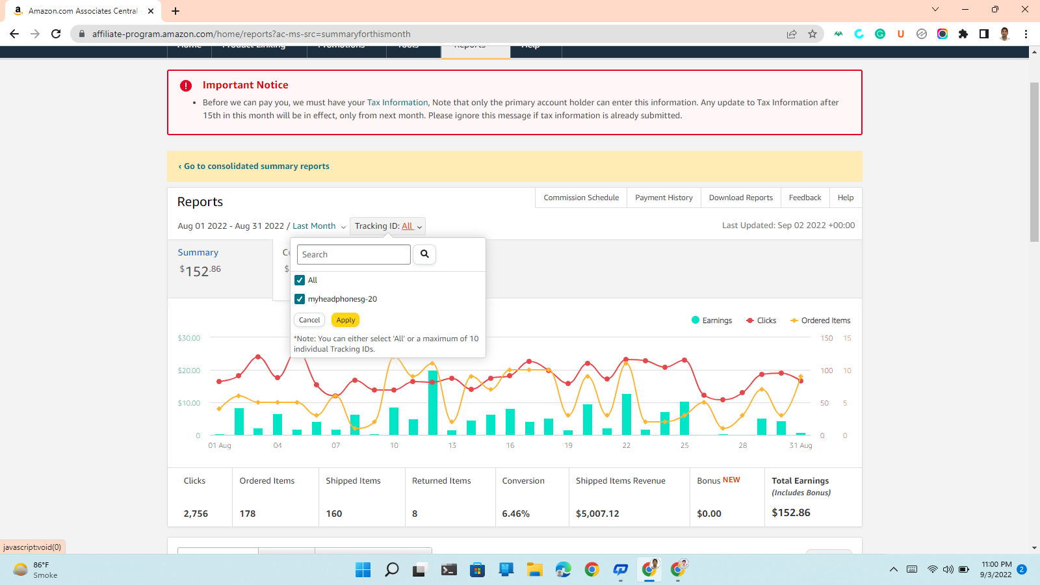Reload the page with the refresh icon
The image size is (1040, 585).
pos(56,34)
